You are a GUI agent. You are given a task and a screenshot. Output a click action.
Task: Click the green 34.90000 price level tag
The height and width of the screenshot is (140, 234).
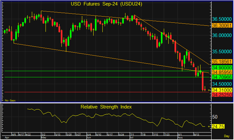tap(221, 68)
